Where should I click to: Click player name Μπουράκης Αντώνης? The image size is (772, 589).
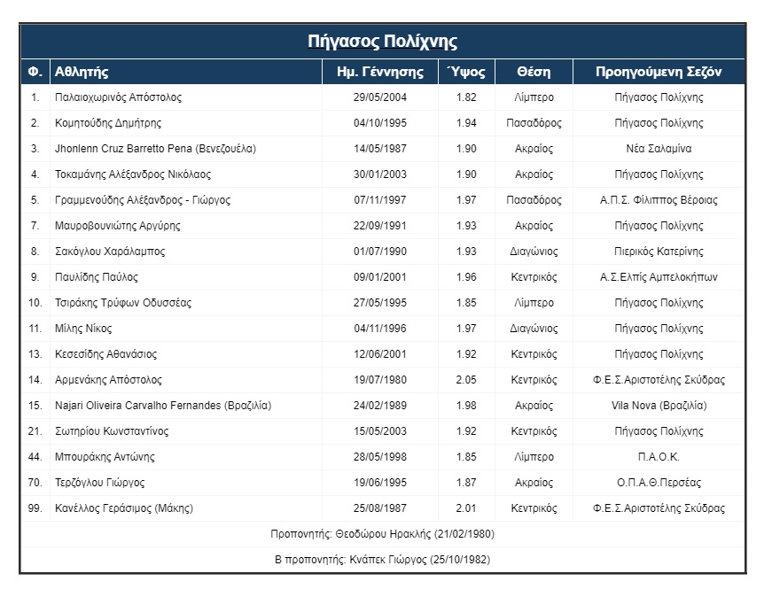coord(105,457)
